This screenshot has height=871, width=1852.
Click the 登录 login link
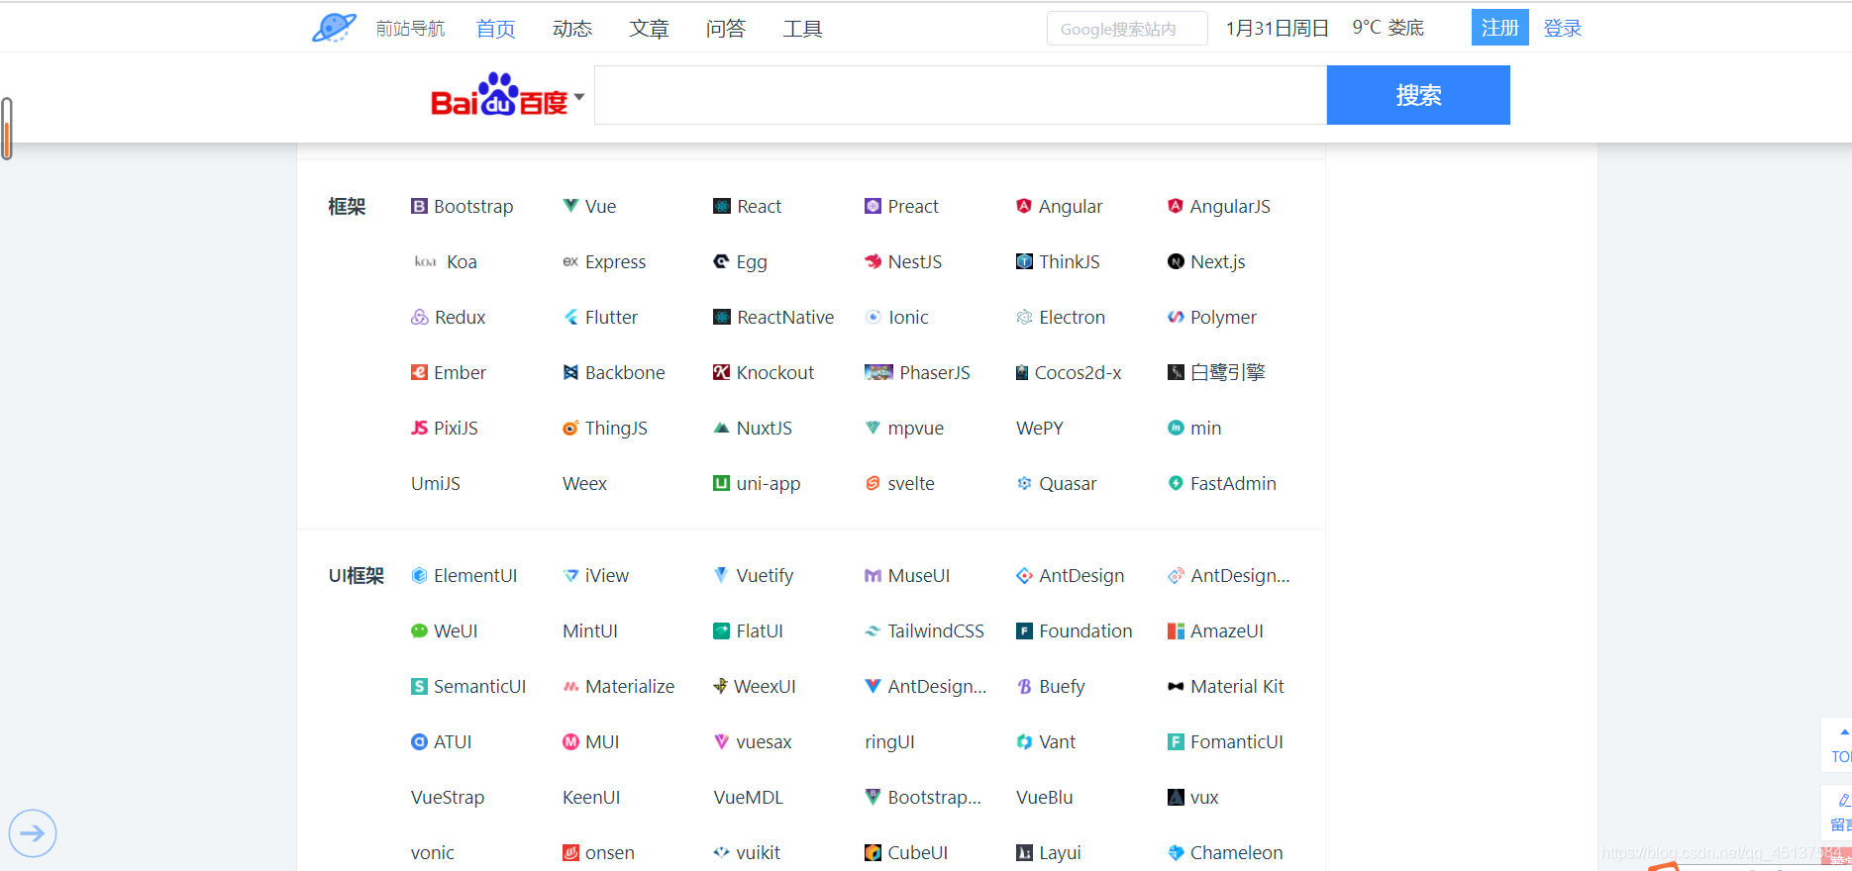pyautogui.click(x=1563, y=28)
